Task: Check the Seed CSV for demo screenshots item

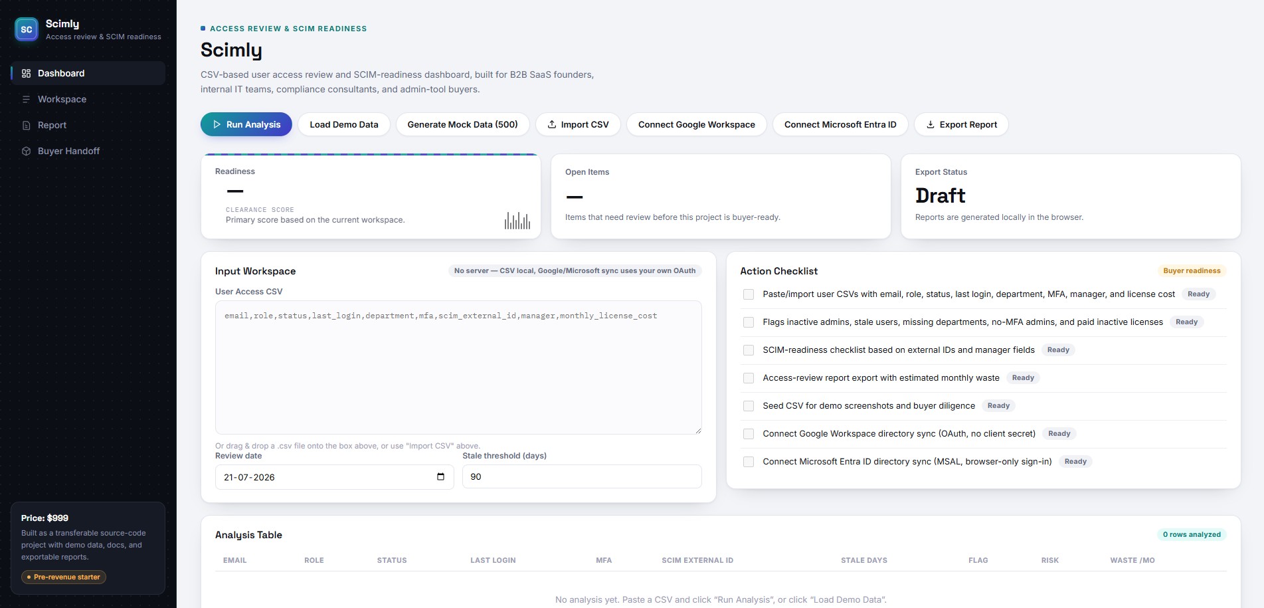Action: pos(749,406)
